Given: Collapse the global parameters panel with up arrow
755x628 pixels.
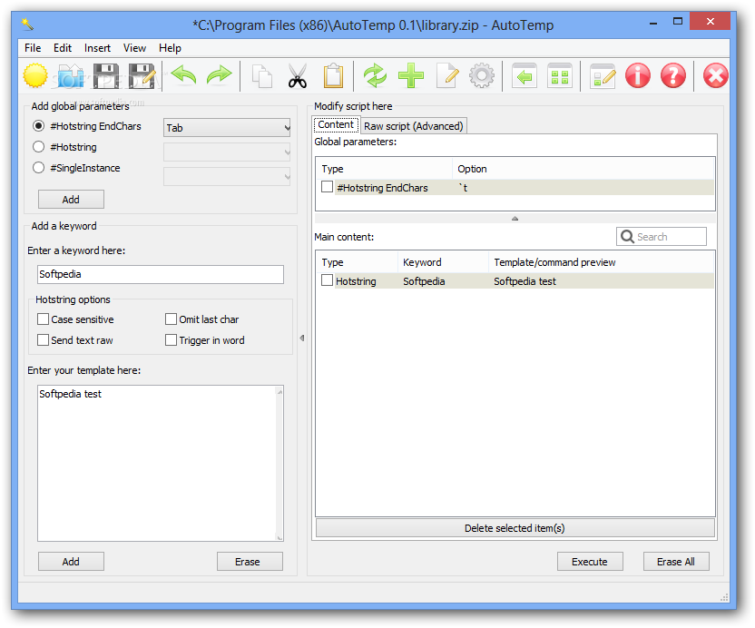Looking at the screenshot, I should tap(515, 218).
